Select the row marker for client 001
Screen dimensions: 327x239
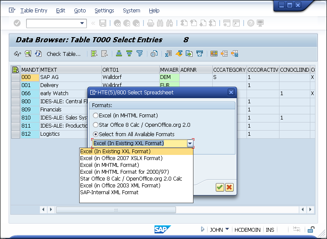(x=16, y=85)
